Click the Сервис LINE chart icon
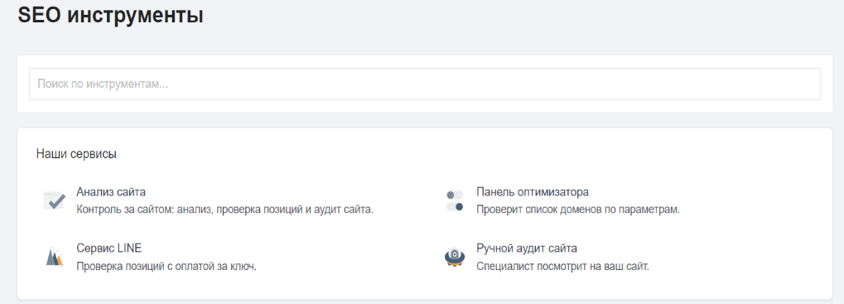This screenshot has height=304, width=844. (x=55, y=257)
